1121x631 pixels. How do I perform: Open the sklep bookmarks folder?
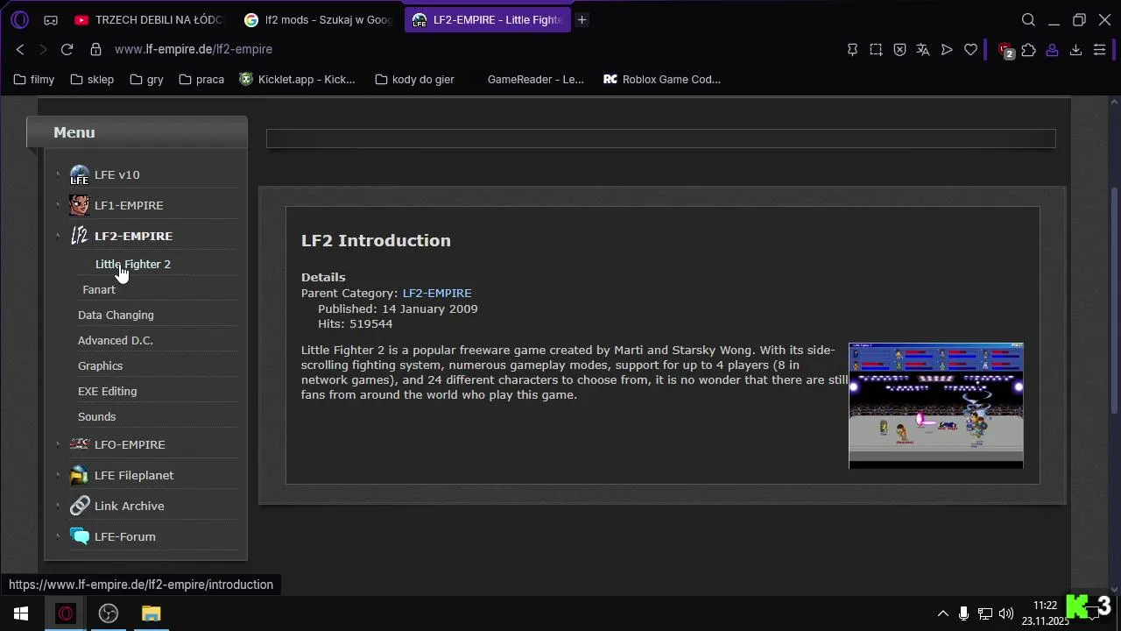coord(92,79)
